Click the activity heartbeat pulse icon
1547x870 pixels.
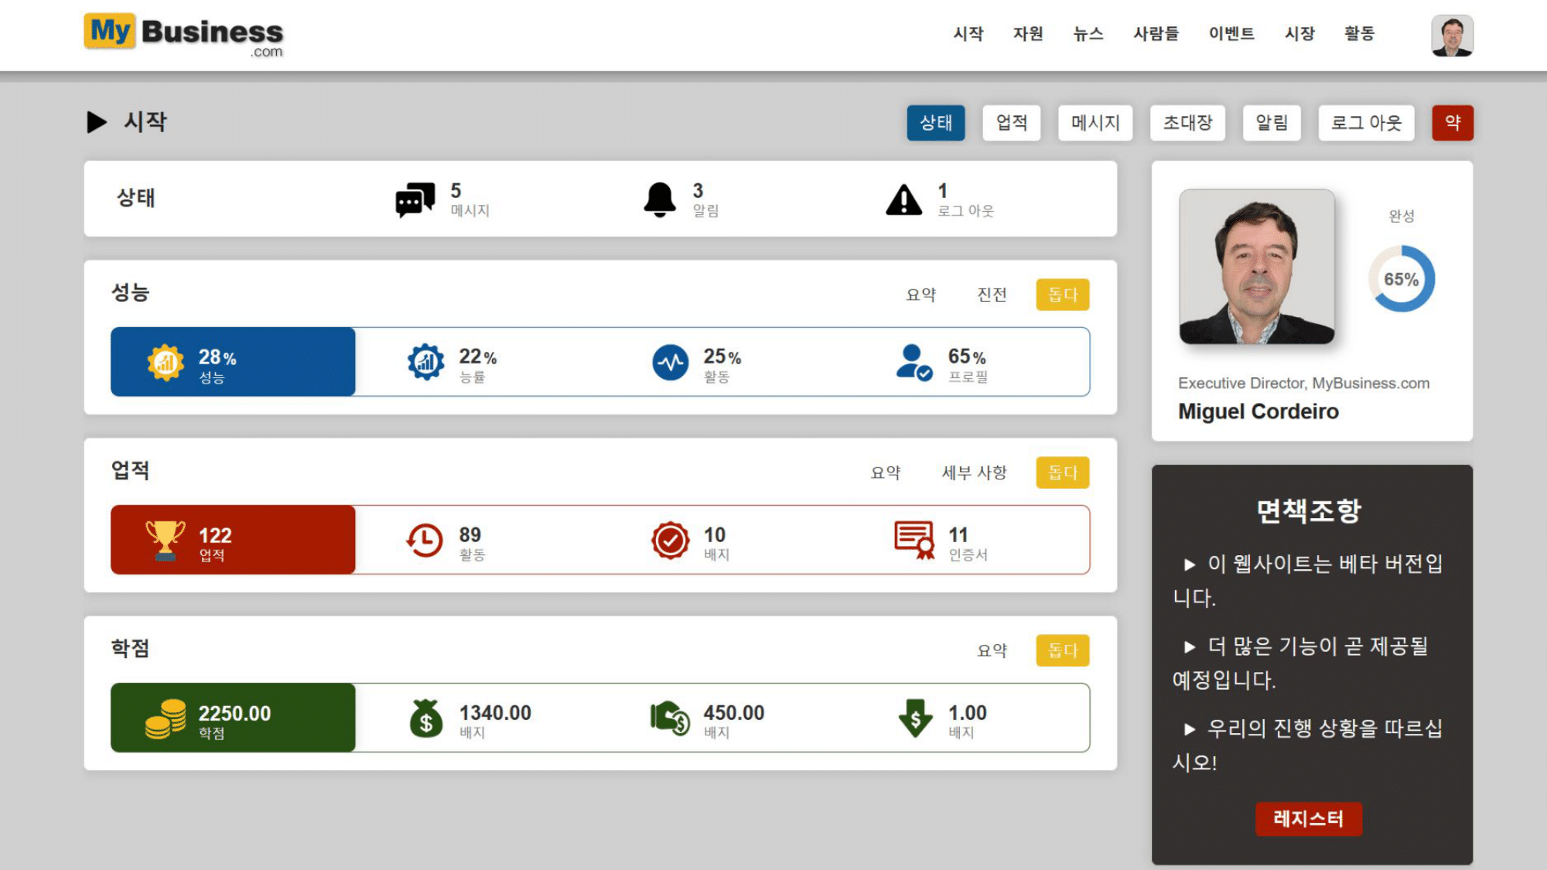click(670, 363)
